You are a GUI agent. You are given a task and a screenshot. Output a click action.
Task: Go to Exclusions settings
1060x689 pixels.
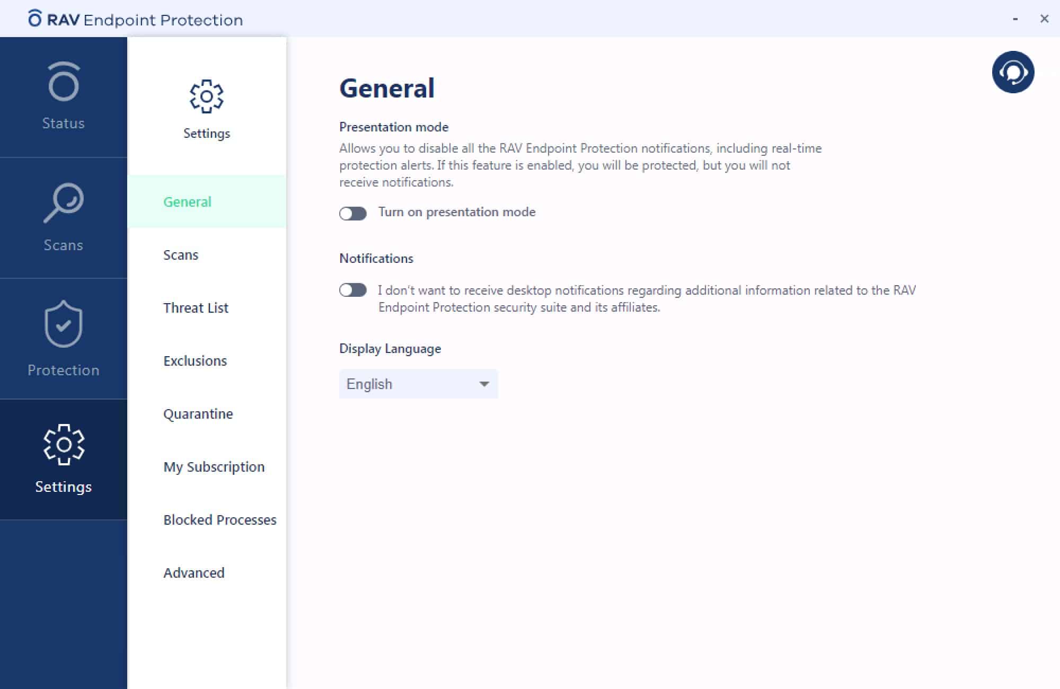tap(207, 360)
